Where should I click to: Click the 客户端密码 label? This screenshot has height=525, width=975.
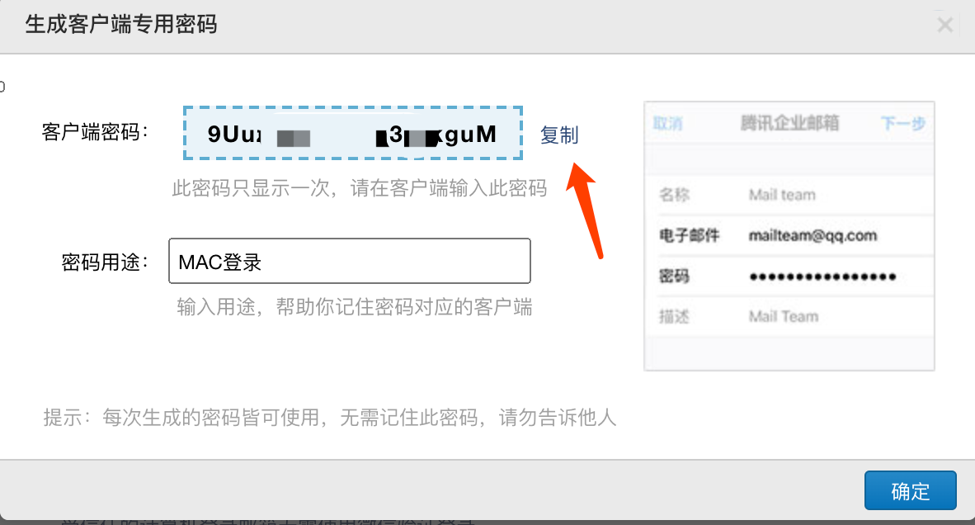pyautogui.click(x=95, y=132)
